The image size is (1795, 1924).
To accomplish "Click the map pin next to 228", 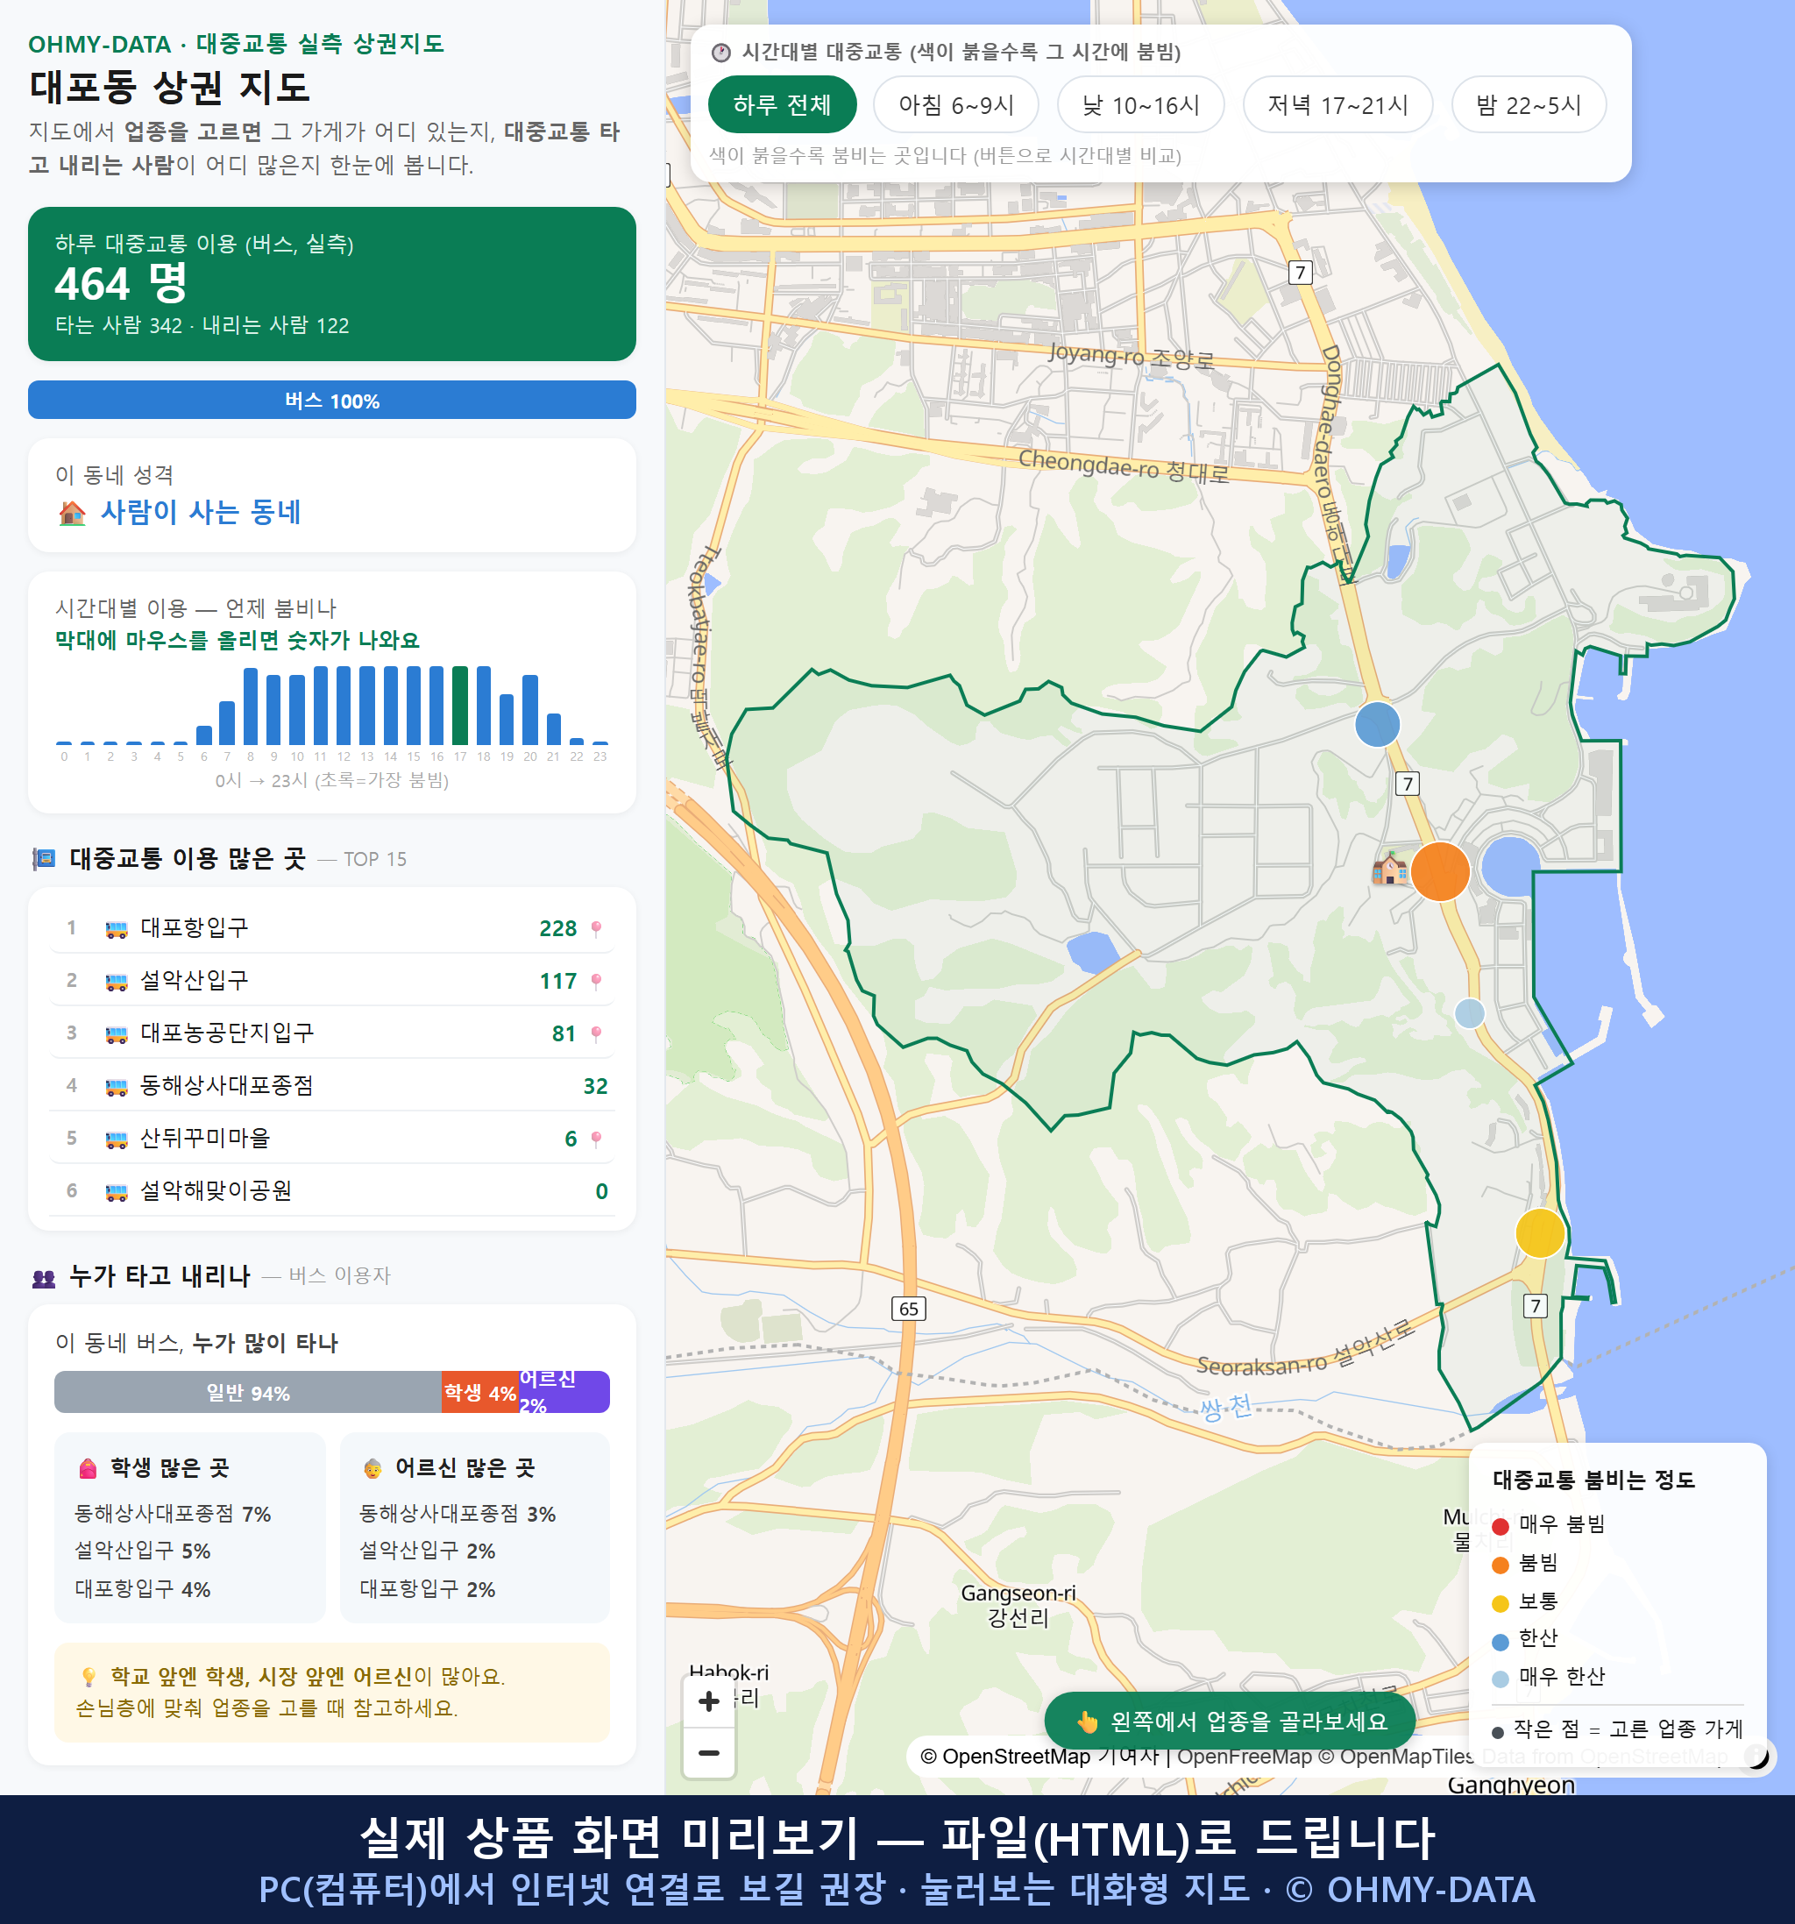I will (596, 929).
